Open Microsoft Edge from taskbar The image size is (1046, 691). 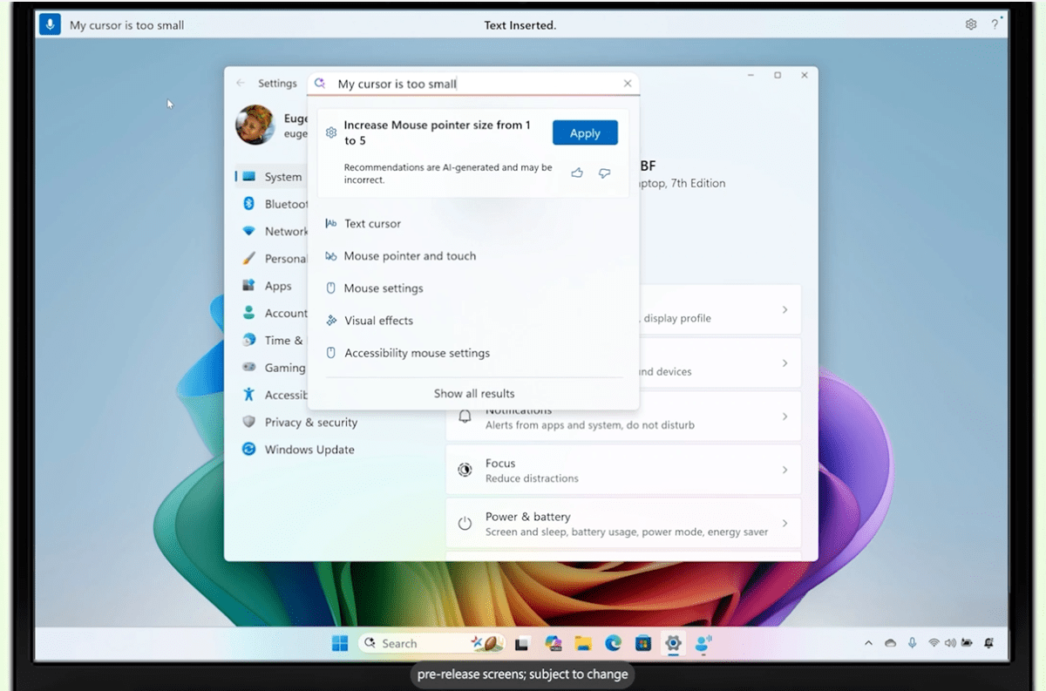coord(613,643)
